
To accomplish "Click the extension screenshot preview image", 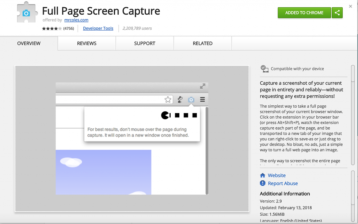I will tap(132, 139).
